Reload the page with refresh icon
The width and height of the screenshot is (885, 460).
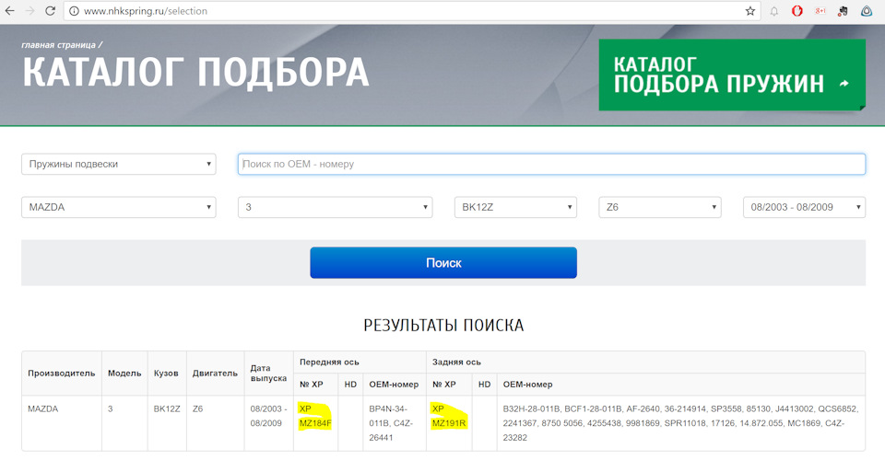click(x=50, y=11)
